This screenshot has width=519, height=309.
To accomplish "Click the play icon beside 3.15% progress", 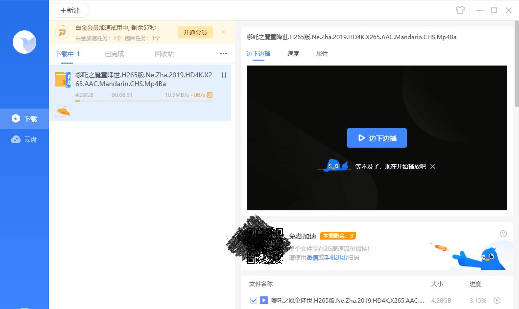I will (497, 300).
